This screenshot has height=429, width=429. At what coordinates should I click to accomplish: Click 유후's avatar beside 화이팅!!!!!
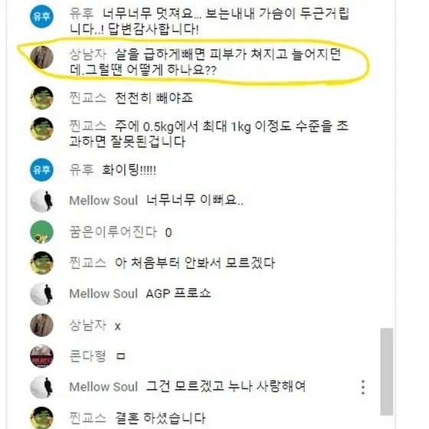(41, 169)
